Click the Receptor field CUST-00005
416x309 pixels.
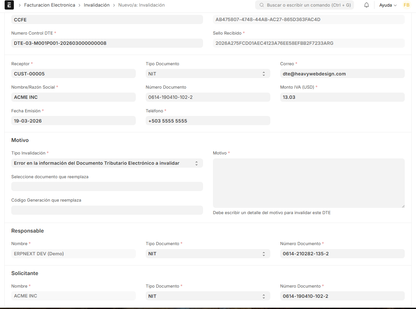tap(73, 74)
